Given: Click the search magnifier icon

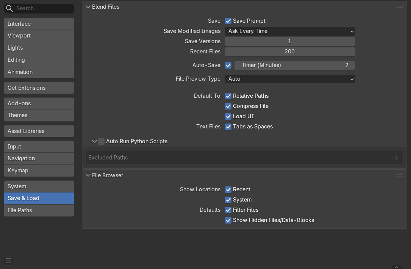Looking at the screenshot, I should click(9, 8).
